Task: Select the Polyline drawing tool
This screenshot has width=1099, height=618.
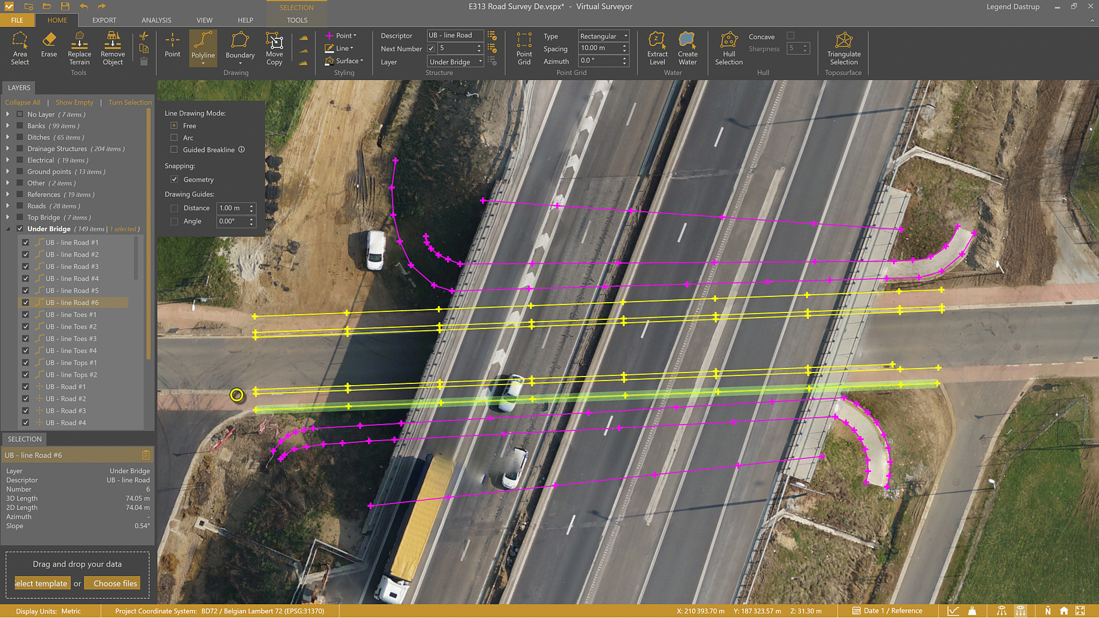Action: coord(203,48)
